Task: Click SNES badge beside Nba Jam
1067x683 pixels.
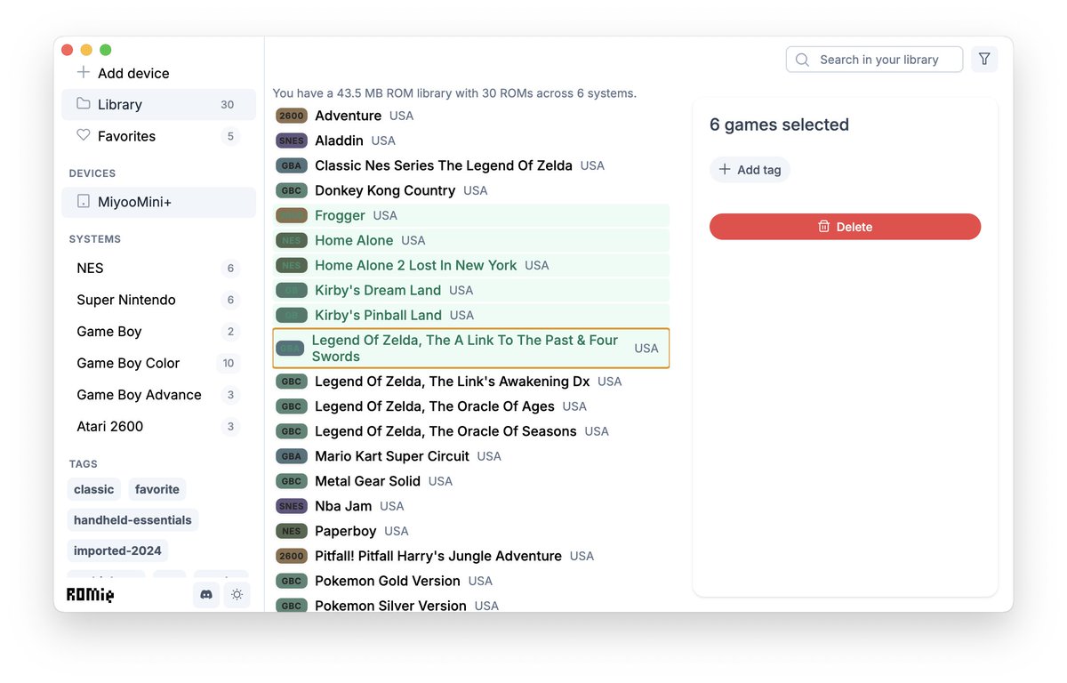Action: (x=292, y=506)
